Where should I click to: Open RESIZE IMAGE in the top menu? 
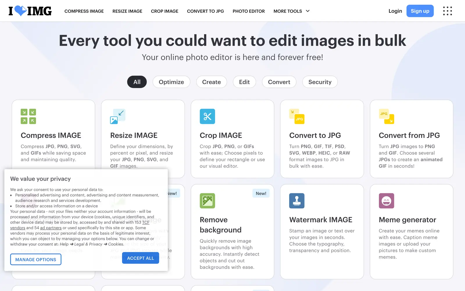[x=127, y=11]
